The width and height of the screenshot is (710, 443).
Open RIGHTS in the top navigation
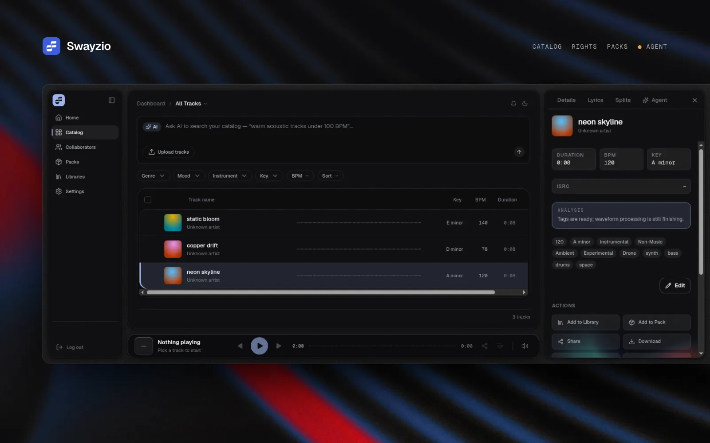[584, 47]
